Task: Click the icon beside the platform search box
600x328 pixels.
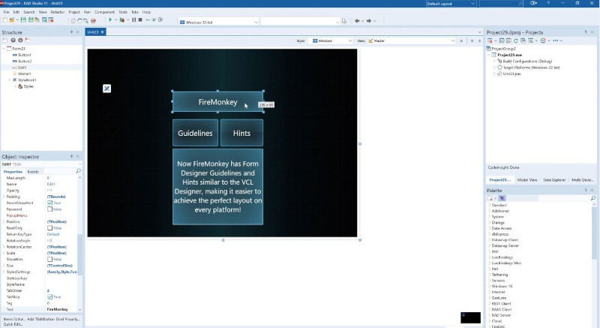Action: click(343, 22)
